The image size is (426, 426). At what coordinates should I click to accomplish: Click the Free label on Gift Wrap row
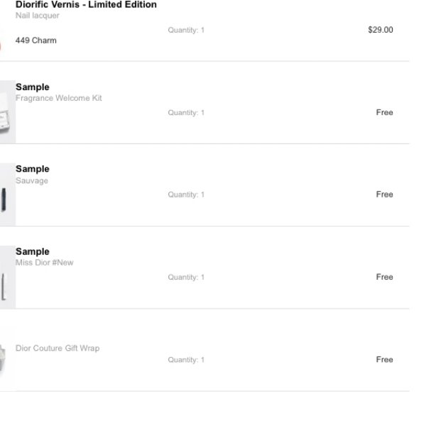click(384, 359)
